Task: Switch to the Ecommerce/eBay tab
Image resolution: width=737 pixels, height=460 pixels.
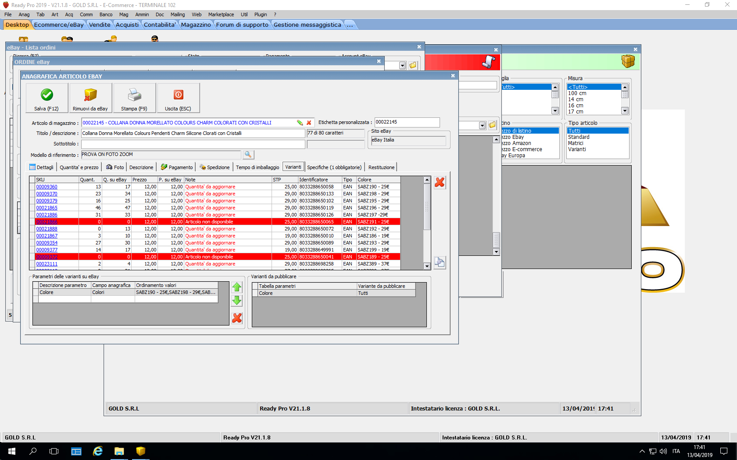Action: [59, 25]
